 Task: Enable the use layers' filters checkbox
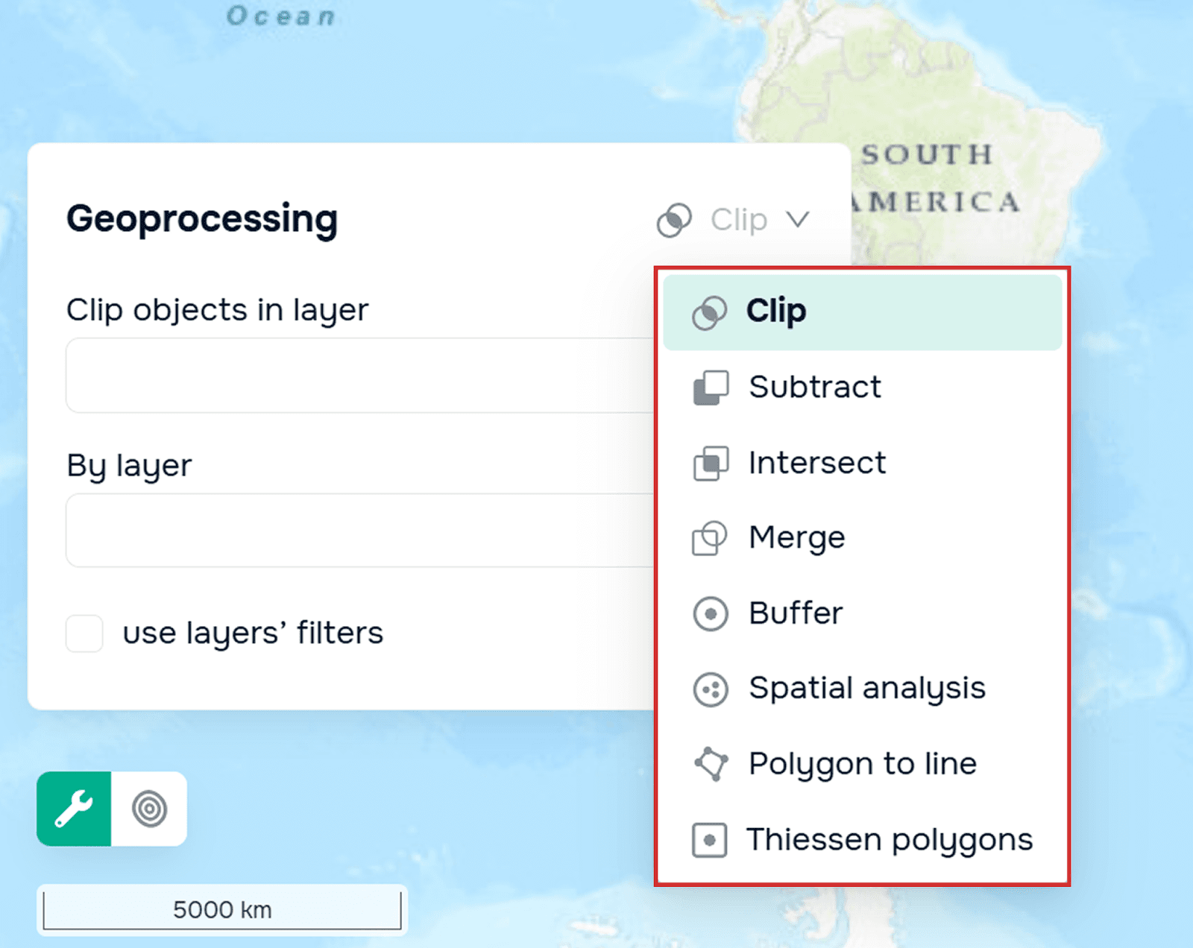[84, 633]
